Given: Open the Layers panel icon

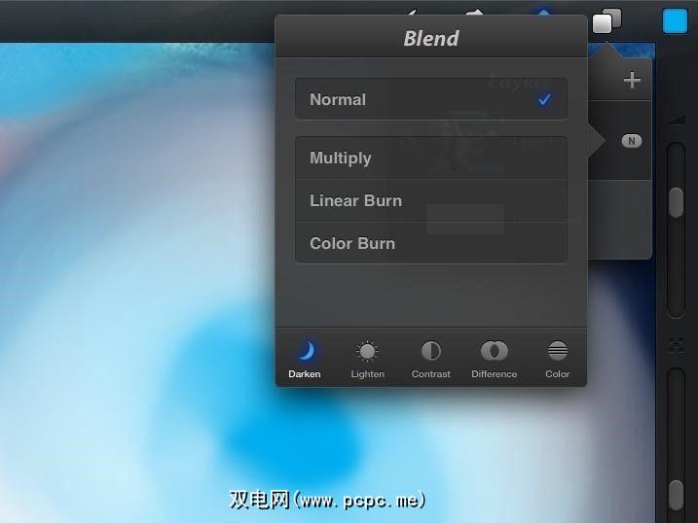Looking at the screenshot, I should pos(606,20).
